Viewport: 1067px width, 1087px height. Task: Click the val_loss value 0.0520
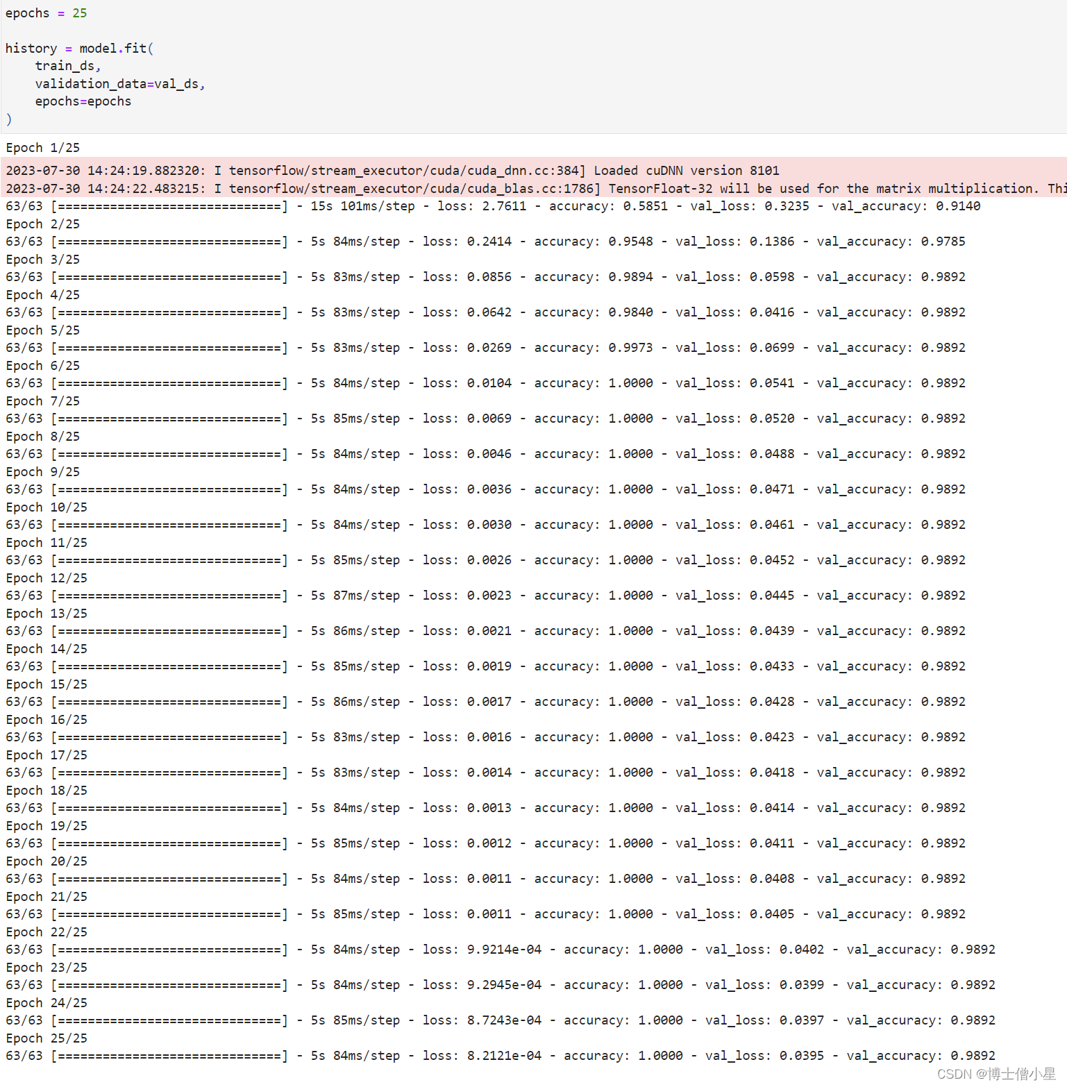point(772,419)
